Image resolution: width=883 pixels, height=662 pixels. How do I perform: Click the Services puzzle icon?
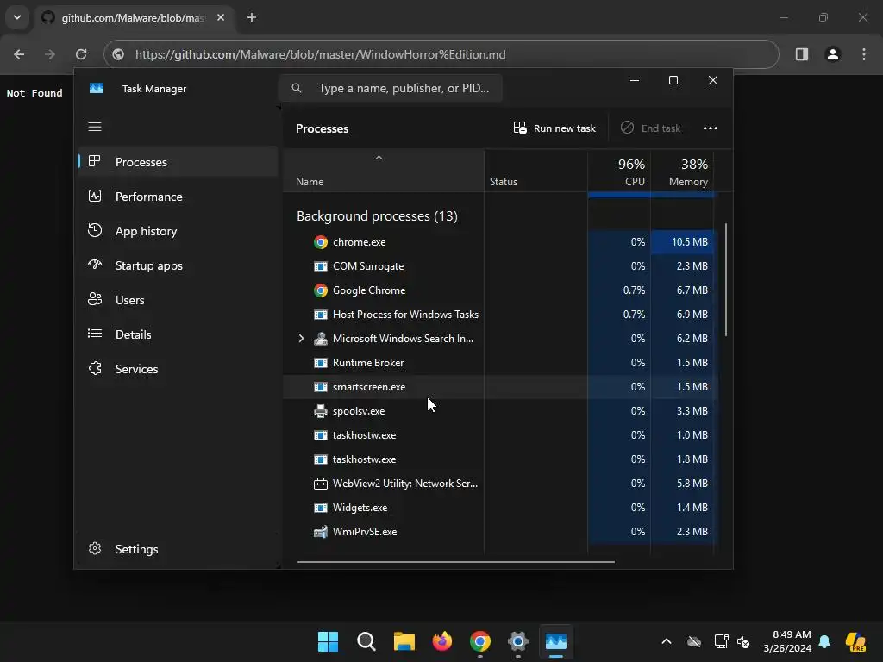pos(95,368)
